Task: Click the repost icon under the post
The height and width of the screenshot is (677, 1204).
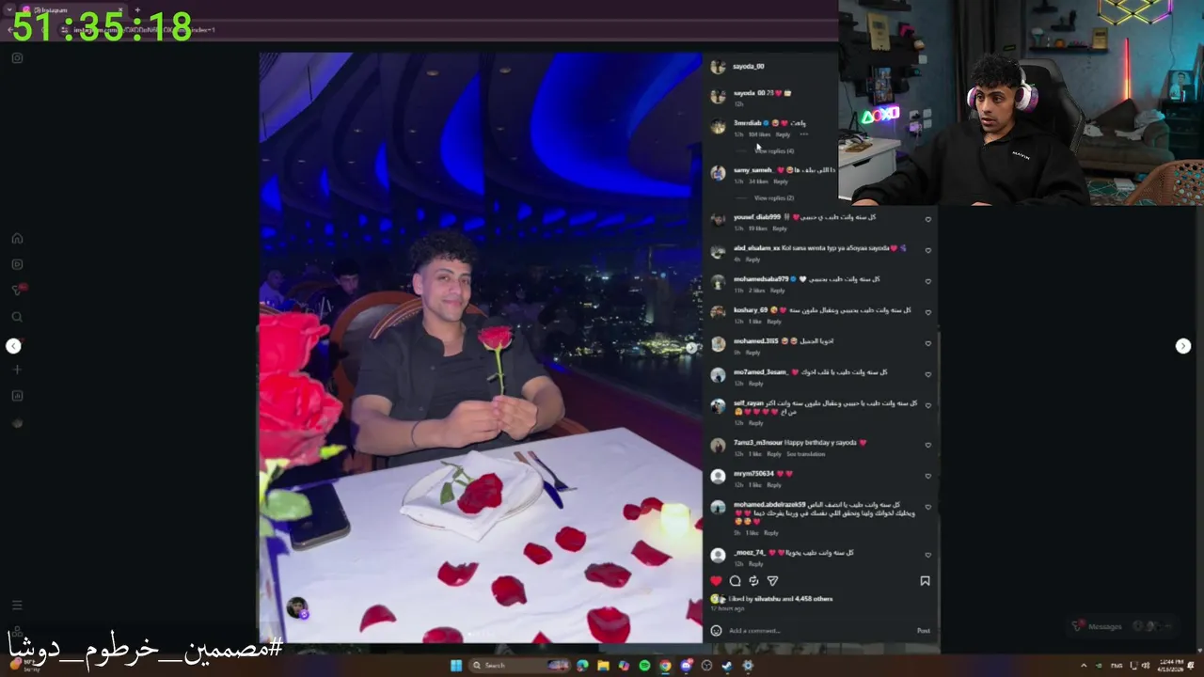Action: click(x=753, y=581)
